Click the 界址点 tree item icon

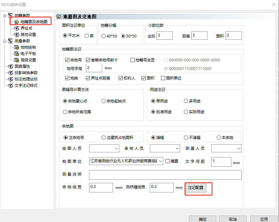pyautogui.click(x=16, y=28)
